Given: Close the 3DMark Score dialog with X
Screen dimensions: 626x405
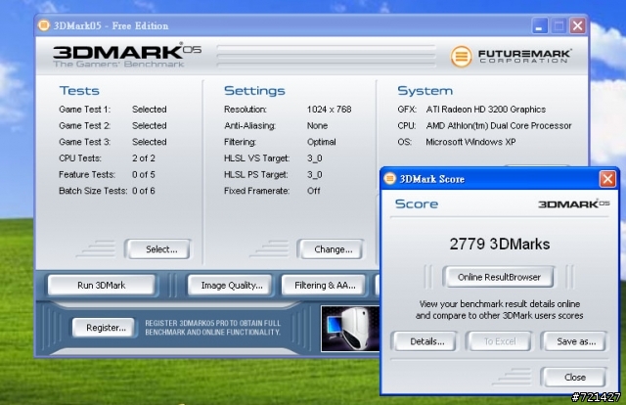Looking at the screenshot, I should pos(607,179).
